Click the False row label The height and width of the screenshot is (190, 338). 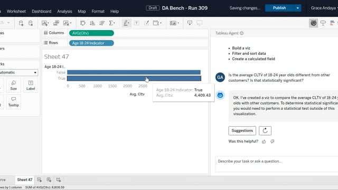point(61,72)
